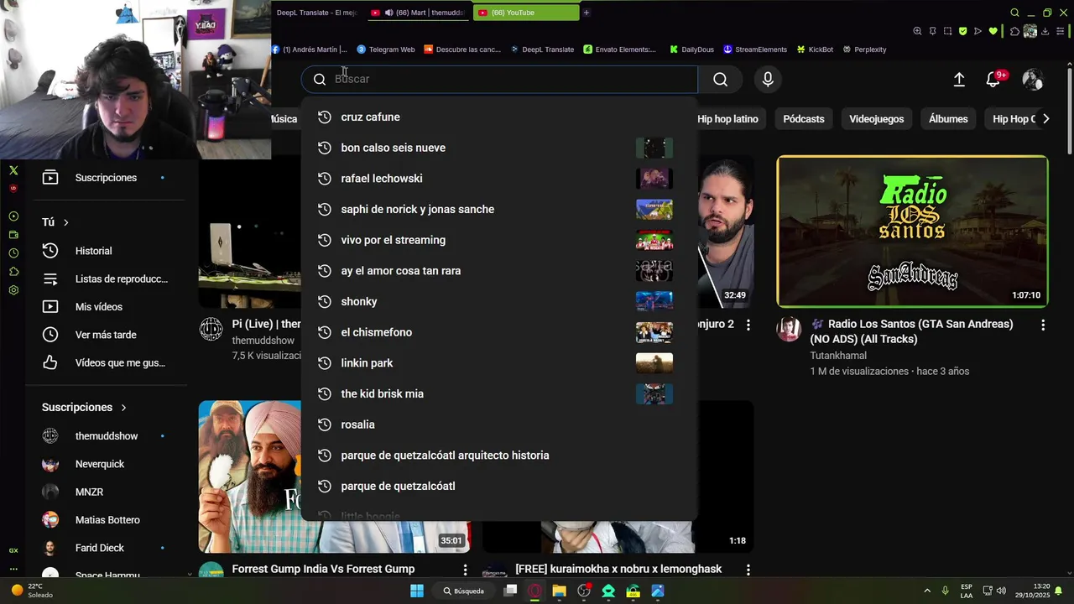The height and width of the screenshot is (604, 1074).
Task: Open the upload video arrow icon
Action: click(959, 79)
